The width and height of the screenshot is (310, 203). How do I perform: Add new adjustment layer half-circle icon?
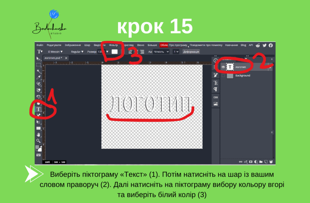click(x=256, y=162)
